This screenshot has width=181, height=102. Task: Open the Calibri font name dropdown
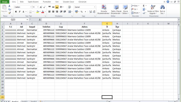coord(31,7)
